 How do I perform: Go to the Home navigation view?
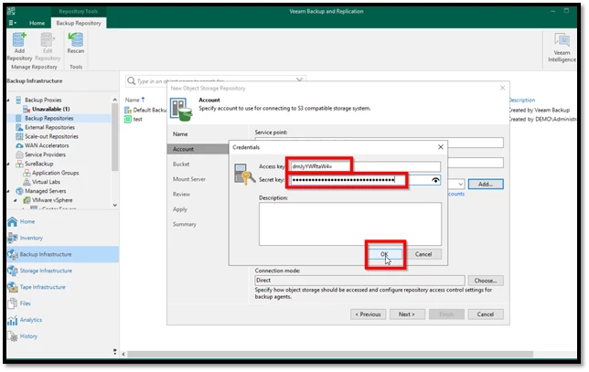pos(27,221)
